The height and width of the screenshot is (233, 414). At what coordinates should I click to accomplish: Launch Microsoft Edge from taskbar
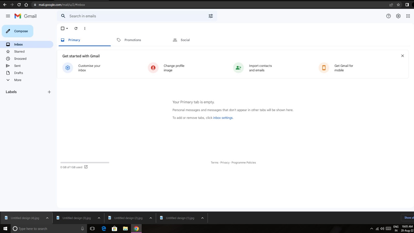point(104,229)
